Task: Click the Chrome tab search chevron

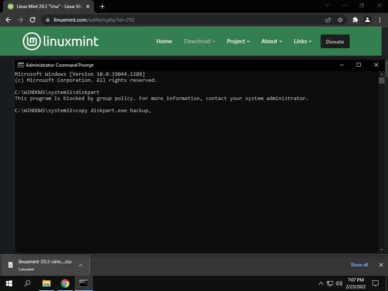Action: [x=327, y=5]
